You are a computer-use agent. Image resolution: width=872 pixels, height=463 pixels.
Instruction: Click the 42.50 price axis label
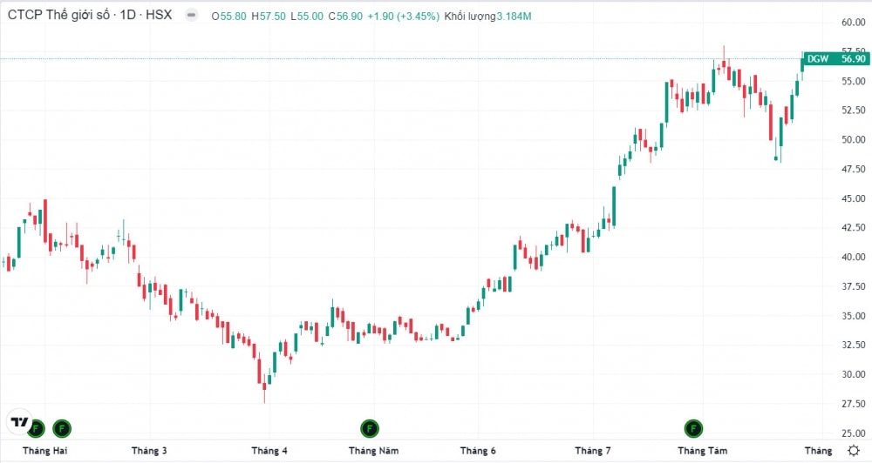coord(853,227)
